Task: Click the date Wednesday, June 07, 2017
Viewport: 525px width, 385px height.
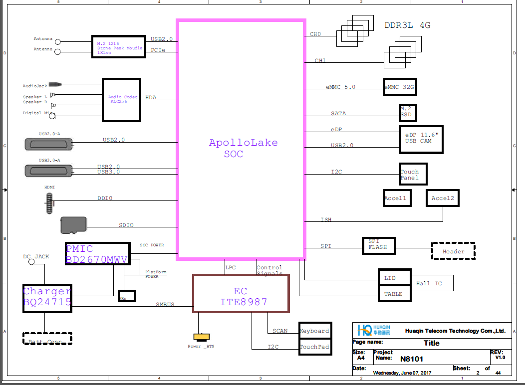Action: [x=402, y=373]
